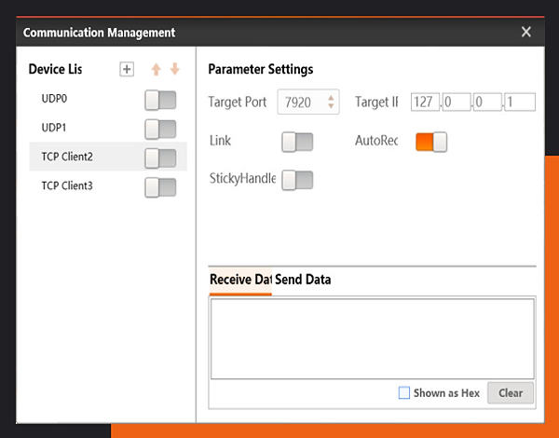This screenshot has width=559, height=438.
Task: Enable the UDP0 device toggle
Action: [x=160, y=101]
